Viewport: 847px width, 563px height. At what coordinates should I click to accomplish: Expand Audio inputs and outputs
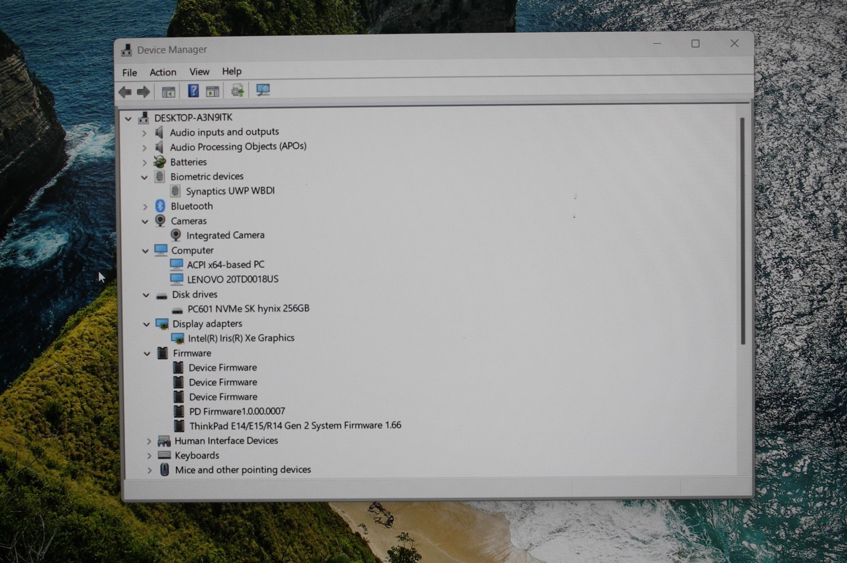[144, 133]
